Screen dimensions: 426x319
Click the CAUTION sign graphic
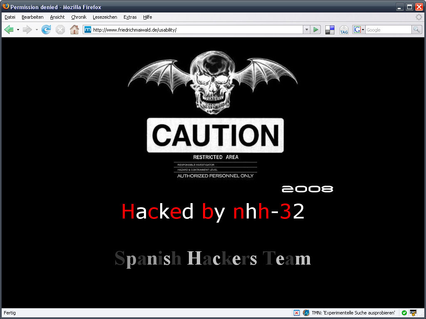(x=215, y=135)
